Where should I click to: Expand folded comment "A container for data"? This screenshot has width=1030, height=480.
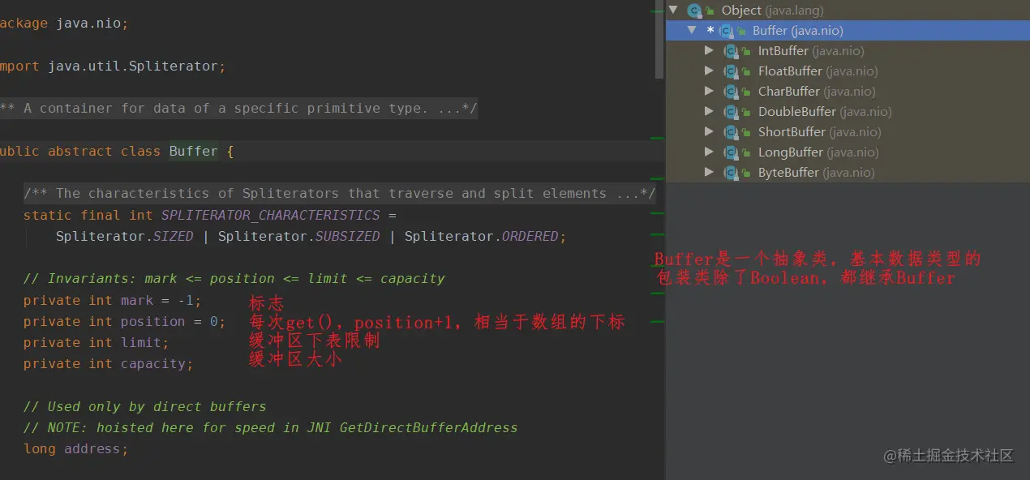coord(238,109)
